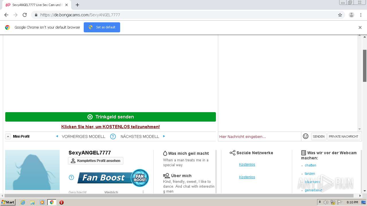Click PRIVATE NACHRICHT button

pos(343,136)
